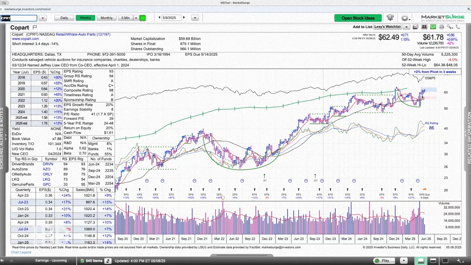Viewport: 471px width, 265px height.
Task: Open the Related Information side panel
Action: [469, 138]
